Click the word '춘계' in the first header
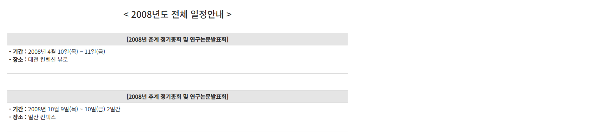The width and height of the screenshot is (608, 137). tap(154, 39)
